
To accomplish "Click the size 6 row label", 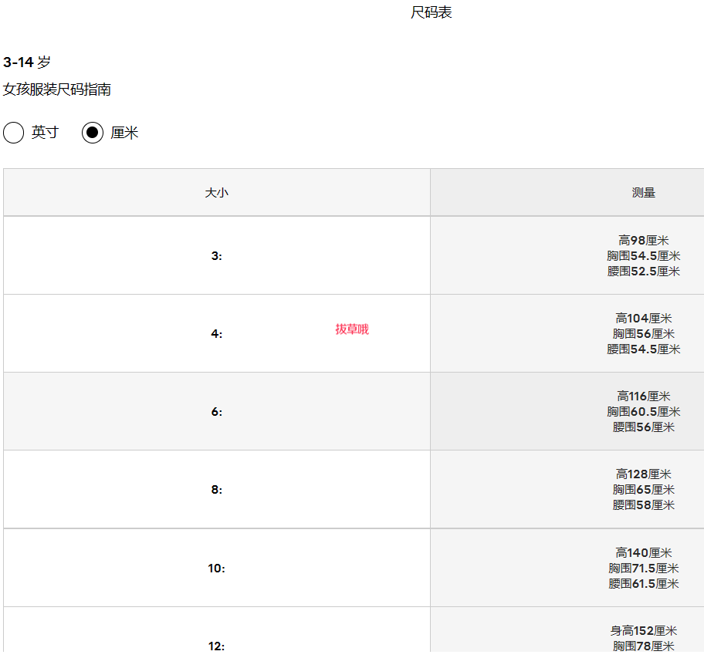I will (216, 412).
